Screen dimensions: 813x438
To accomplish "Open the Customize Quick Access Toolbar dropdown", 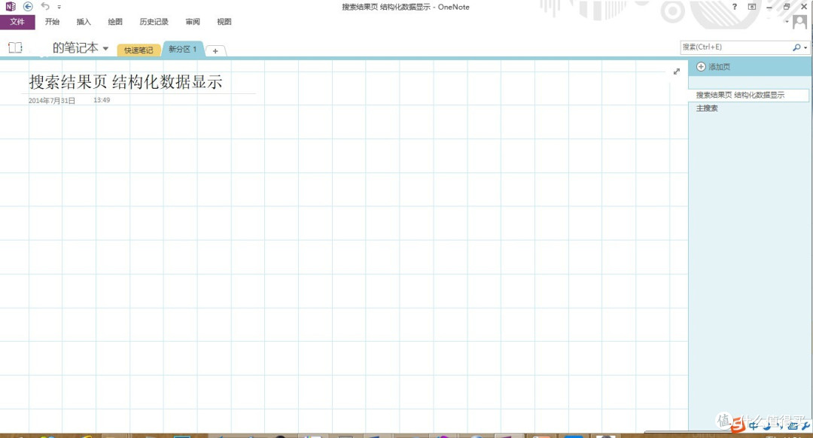I will tap(59, 8).
